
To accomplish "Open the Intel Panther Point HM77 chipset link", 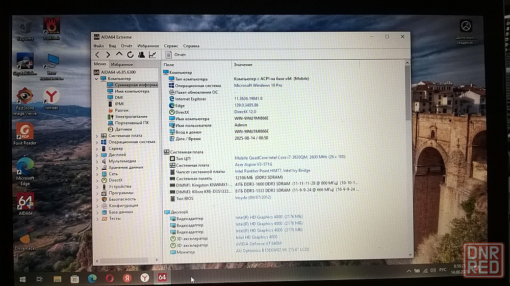I will (272, 171).
